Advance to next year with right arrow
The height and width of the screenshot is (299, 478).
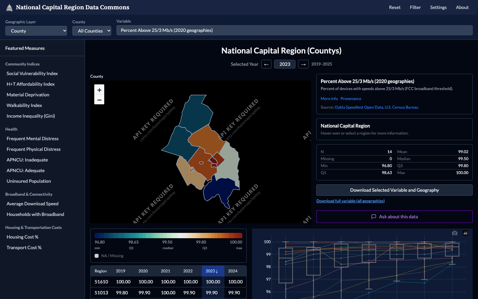pyautogui.click(x=303, y=64)
